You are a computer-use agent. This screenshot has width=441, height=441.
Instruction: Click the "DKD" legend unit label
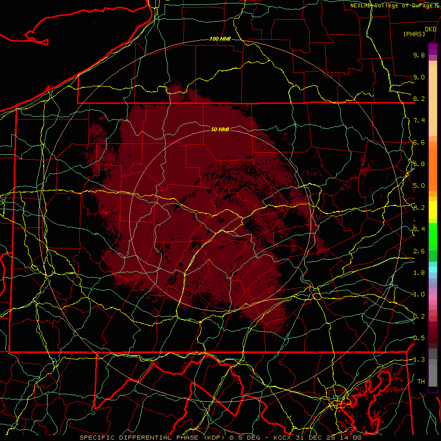click(x=431, y=29)
